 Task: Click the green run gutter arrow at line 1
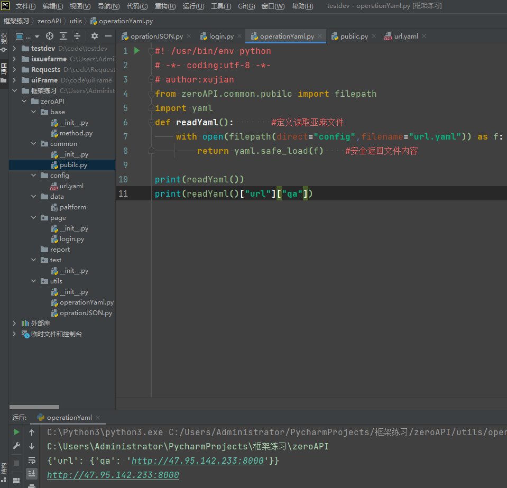point(137,51)
